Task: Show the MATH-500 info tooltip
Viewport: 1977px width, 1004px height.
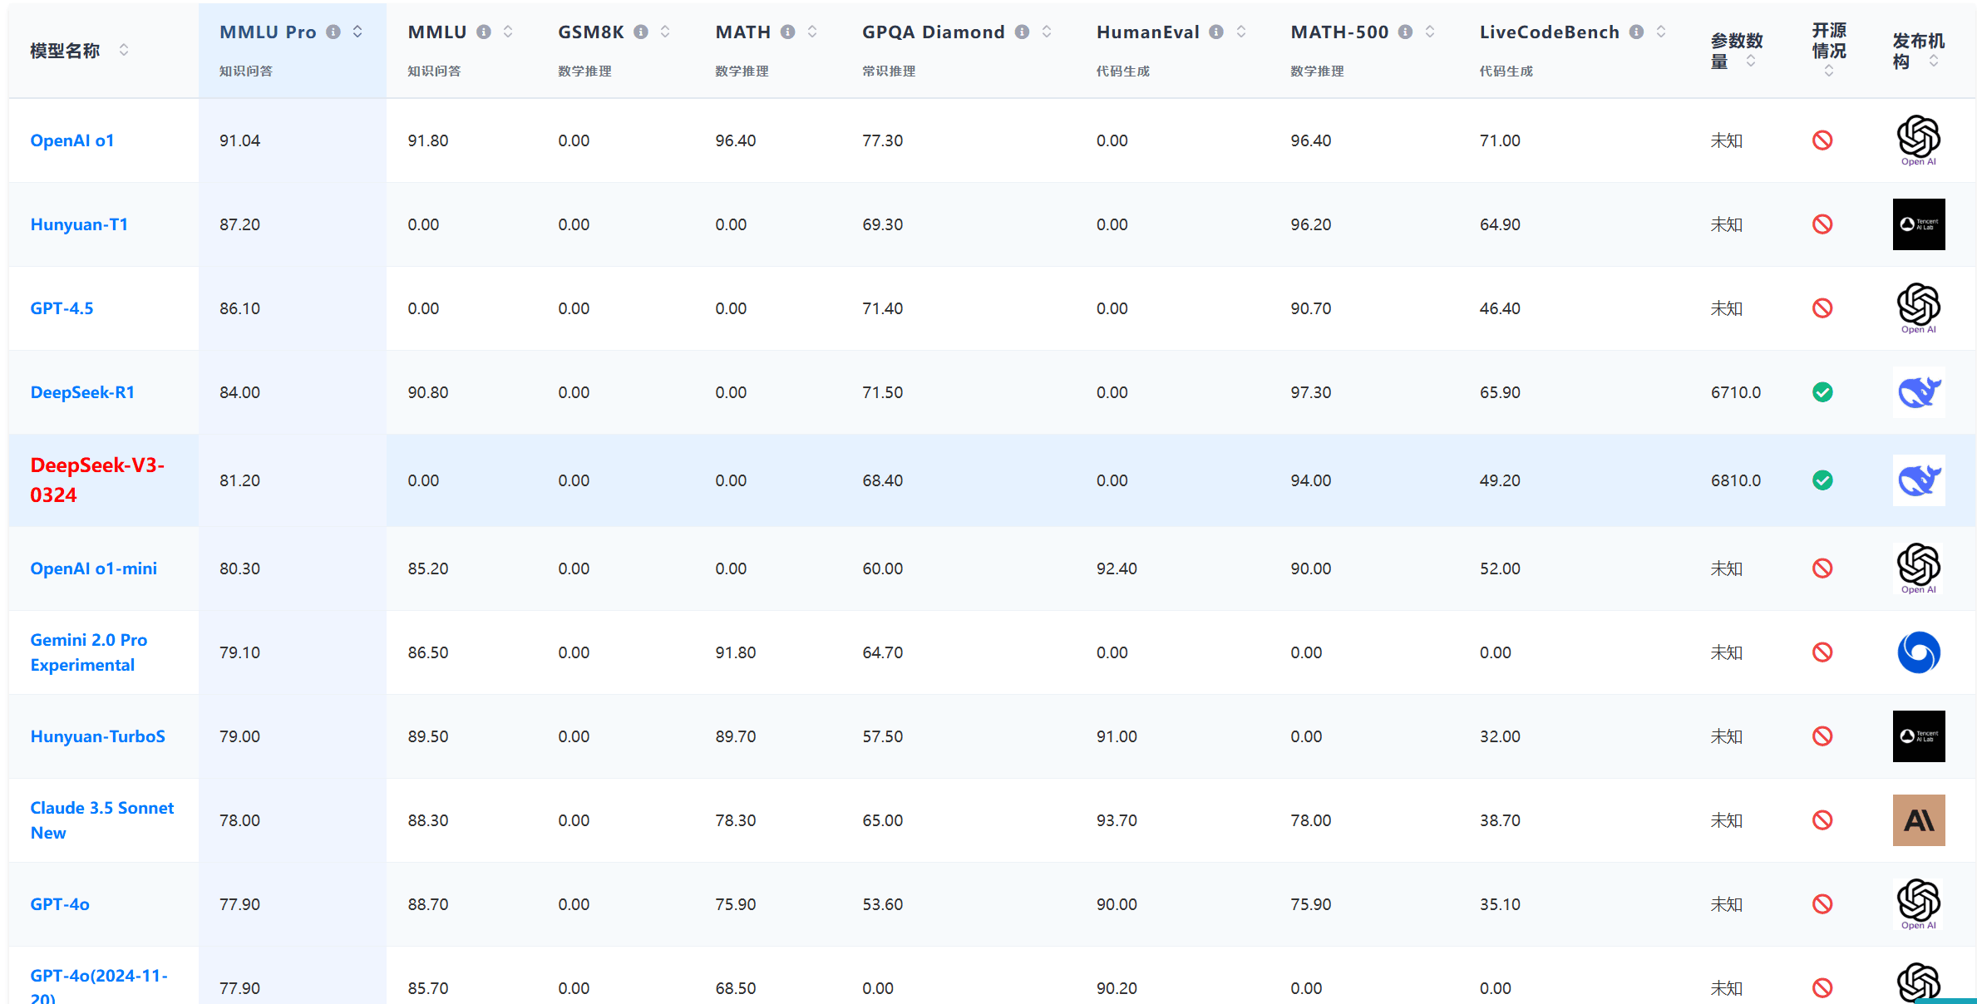Action: coord(1405,32)
